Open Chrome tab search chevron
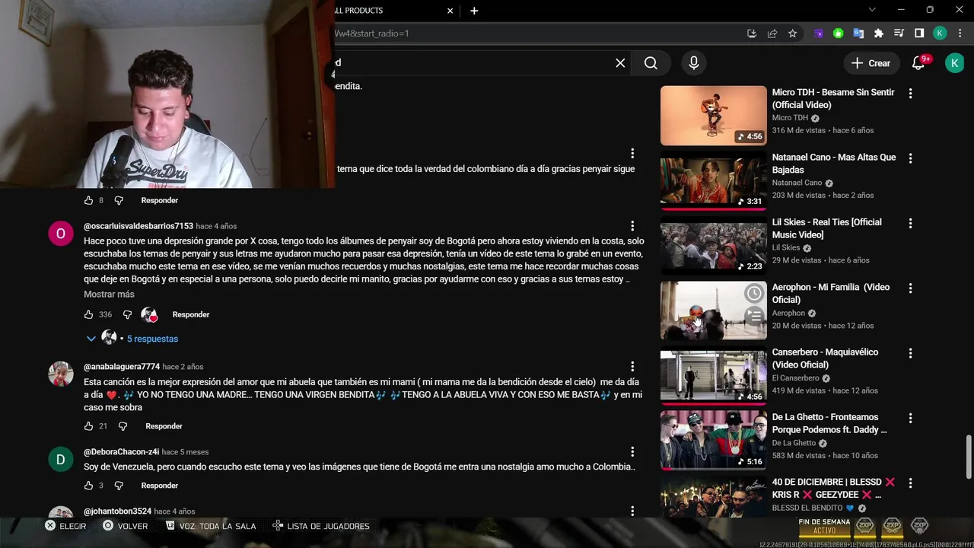Viewport: 974px width, 548px height. coord(873,10)
